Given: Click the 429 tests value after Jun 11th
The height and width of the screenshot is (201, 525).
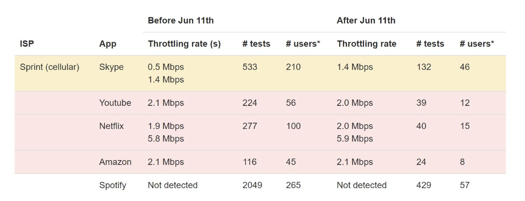Looking at the screenshot, I should [423, 185].
